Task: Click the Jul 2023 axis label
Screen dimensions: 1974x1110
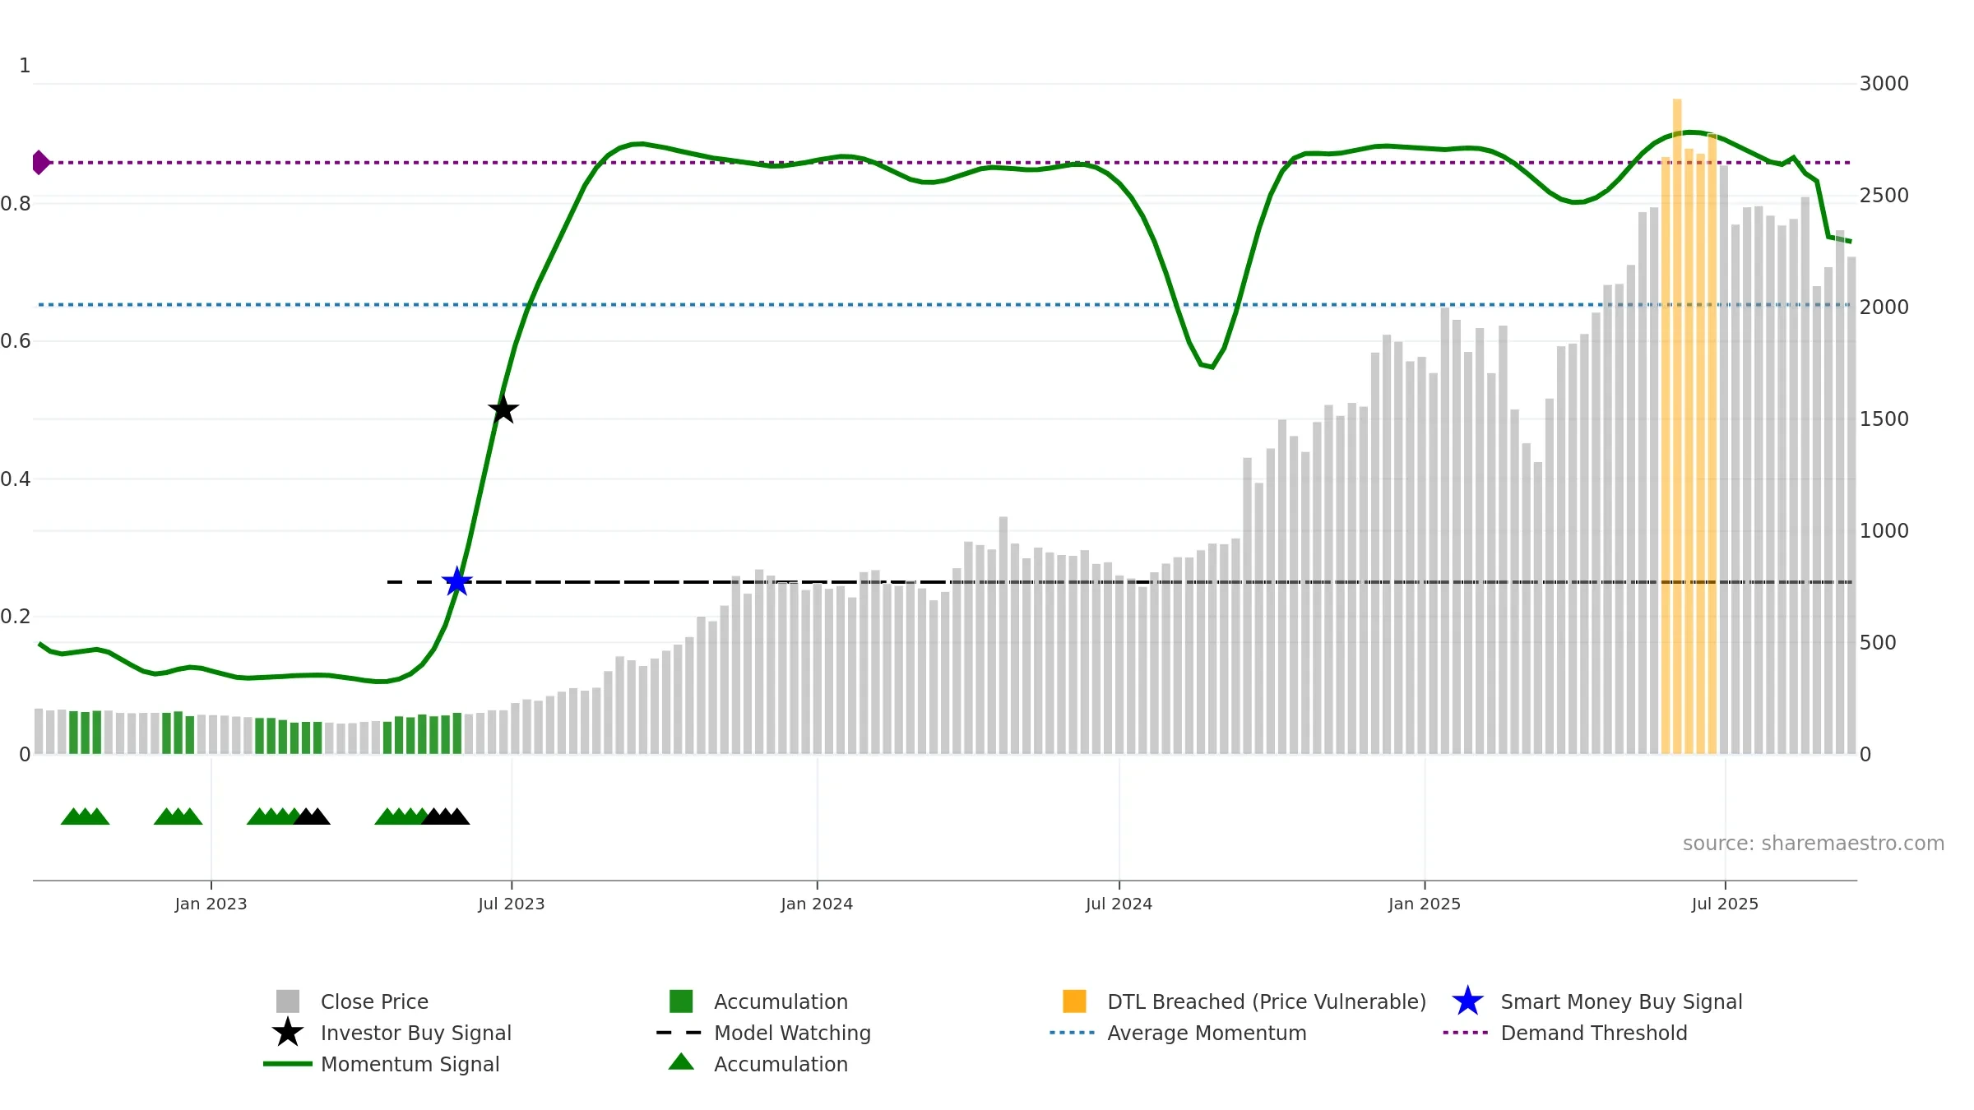Action: (x=512, y=904)
